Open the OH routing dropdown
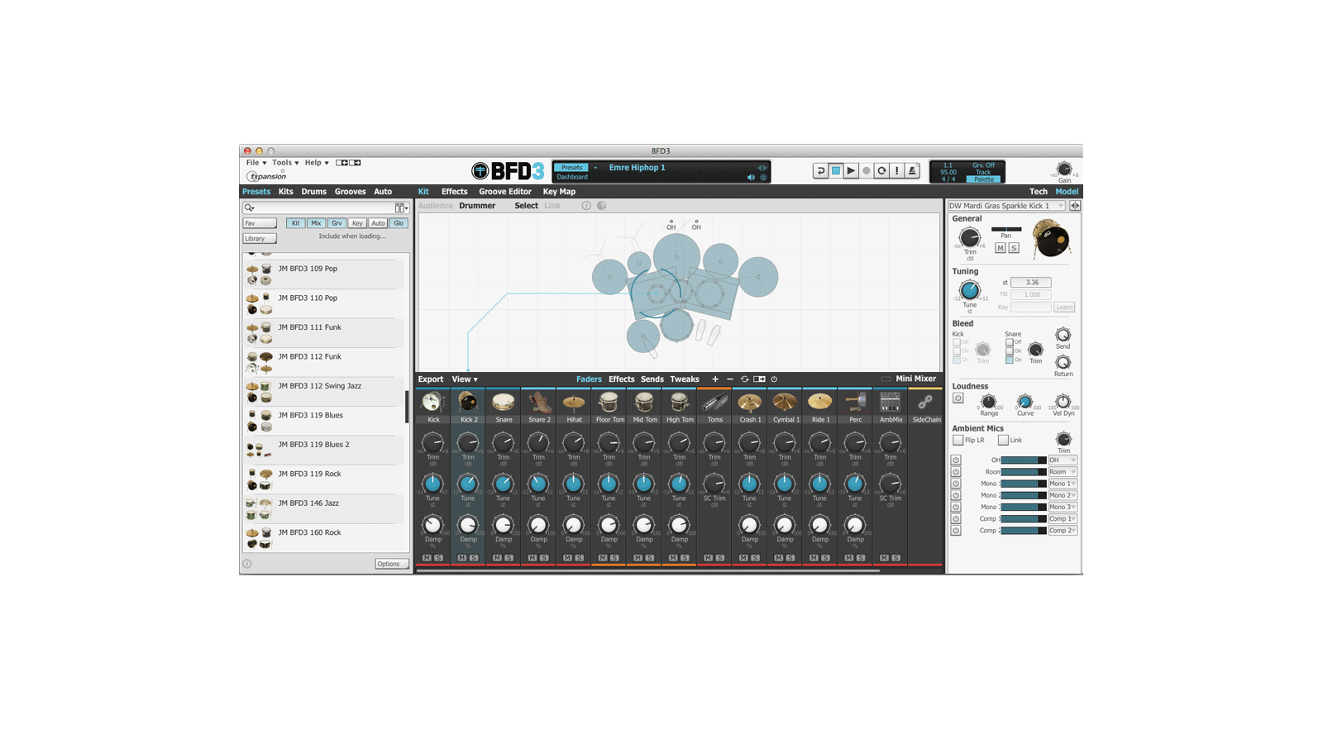The width and height of the screenshot is (1323, 744). (1063, 460)
